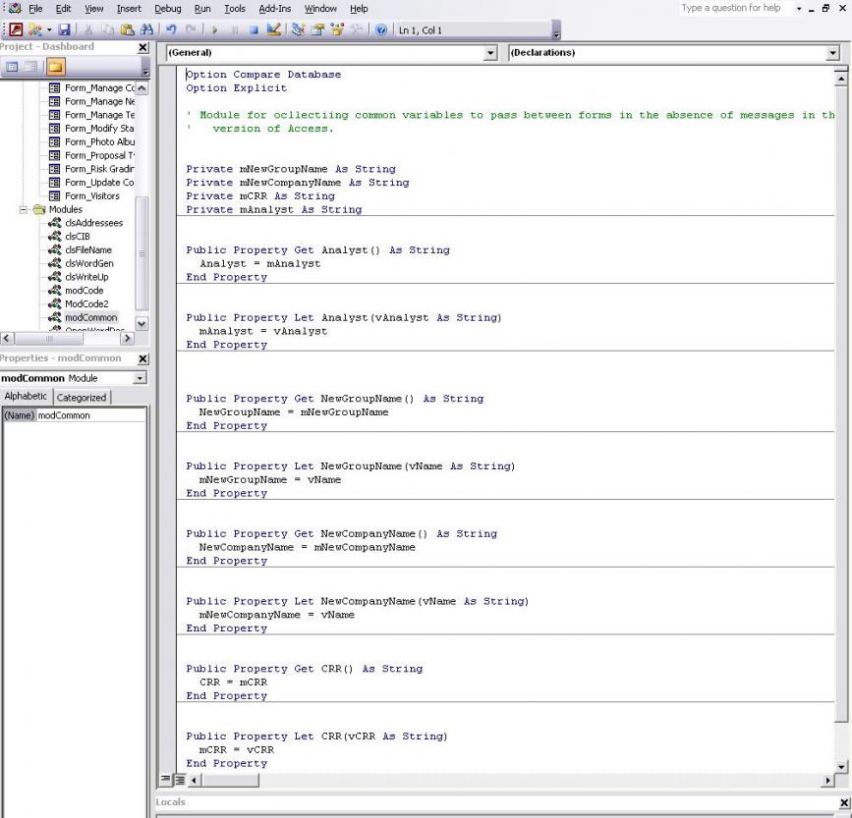Switch to the Categorized properties tab
852x818 pixels.
82,398
